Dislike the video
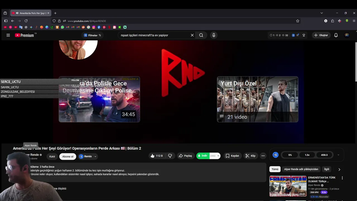 point(170,156)
